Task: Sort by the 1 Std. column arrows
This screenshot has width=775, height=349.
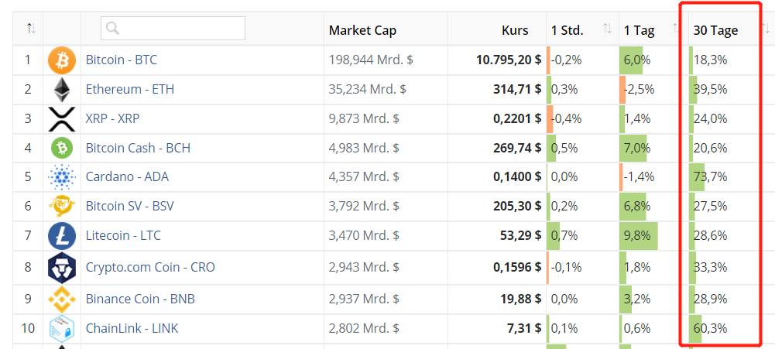Action: pyautogui.click(x=608, y=29)
